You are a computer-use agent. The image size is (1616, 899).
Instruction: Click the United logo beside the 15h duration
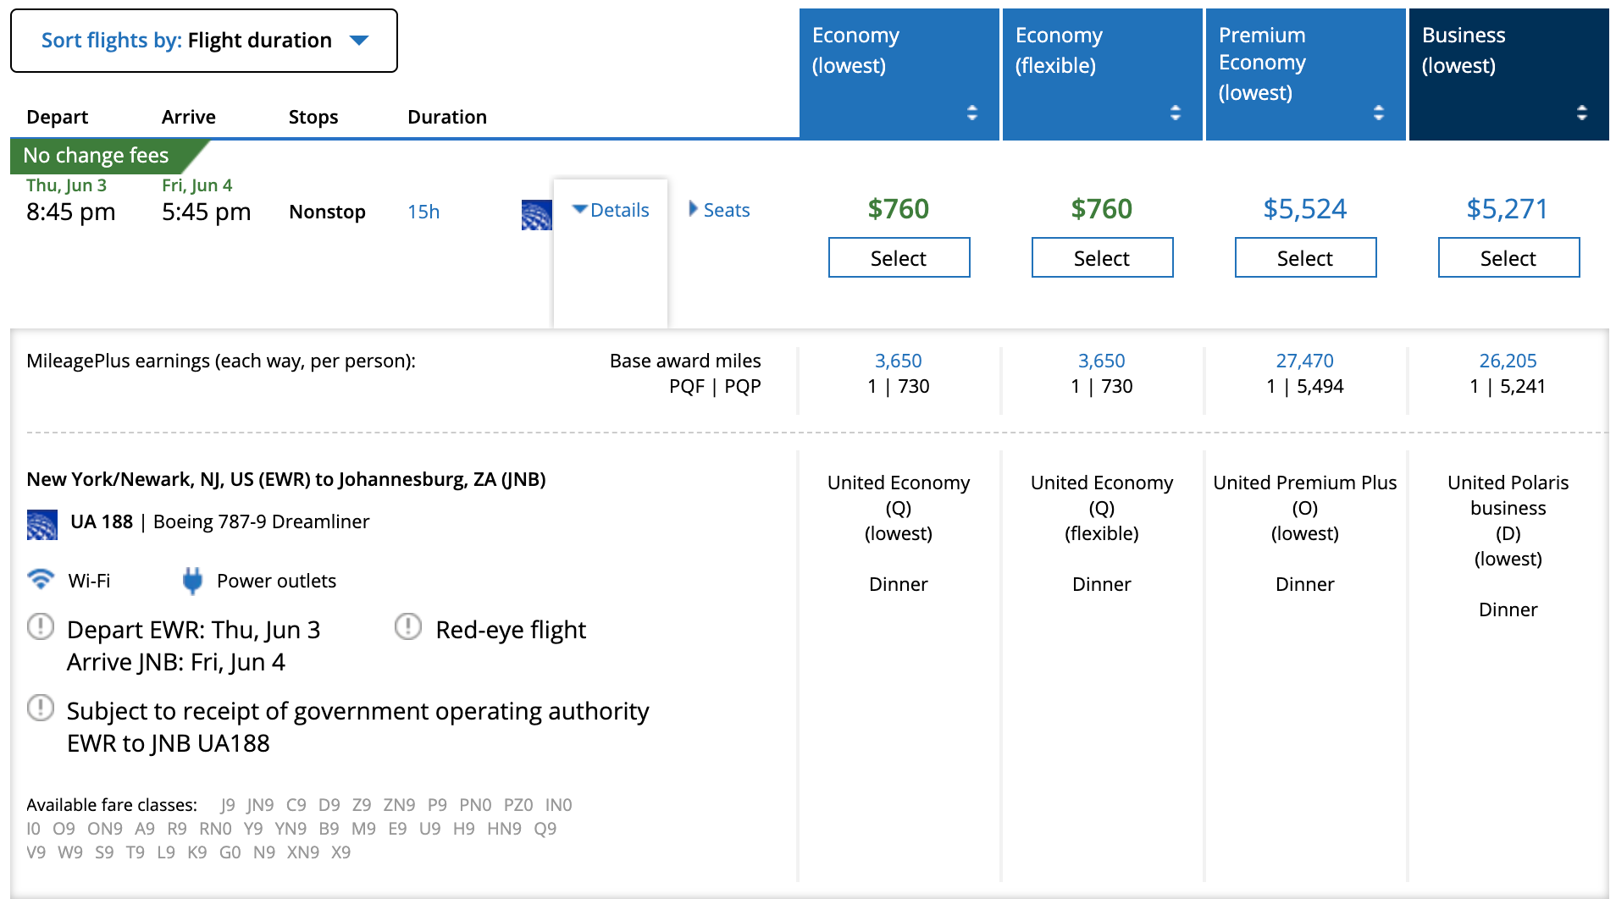(536, 215)
